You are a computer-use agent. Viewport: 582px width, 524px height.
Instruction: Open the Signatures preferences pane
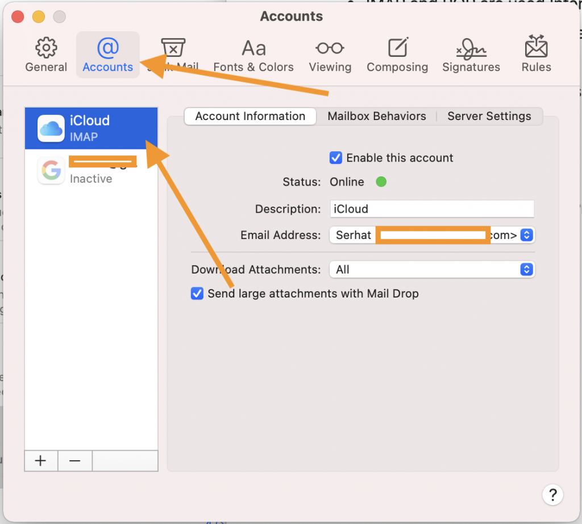click(x=471, y=55)
